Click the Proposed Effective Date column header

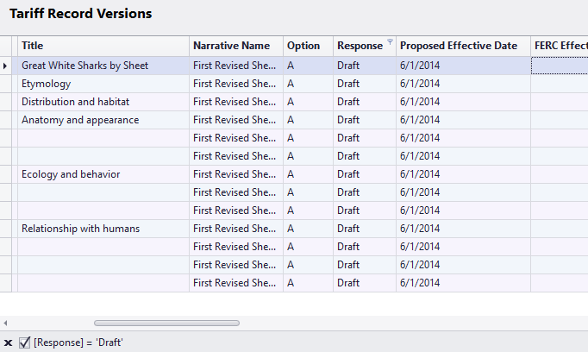(464, 46)
